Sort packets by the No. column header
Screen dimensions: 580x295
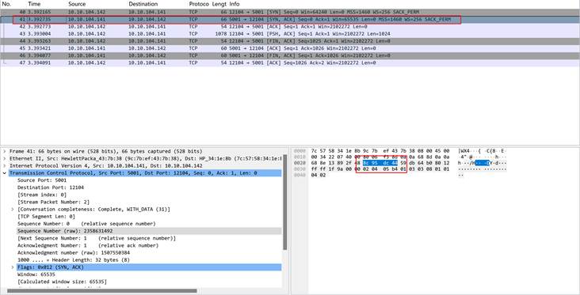coord(6,4)
